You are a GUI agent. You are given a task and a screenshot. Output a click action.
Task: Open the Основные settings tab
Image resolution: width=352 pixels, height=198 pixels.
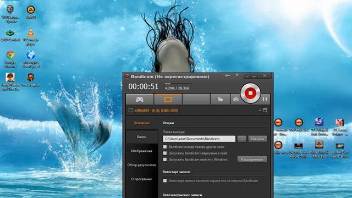coord(141,123)
